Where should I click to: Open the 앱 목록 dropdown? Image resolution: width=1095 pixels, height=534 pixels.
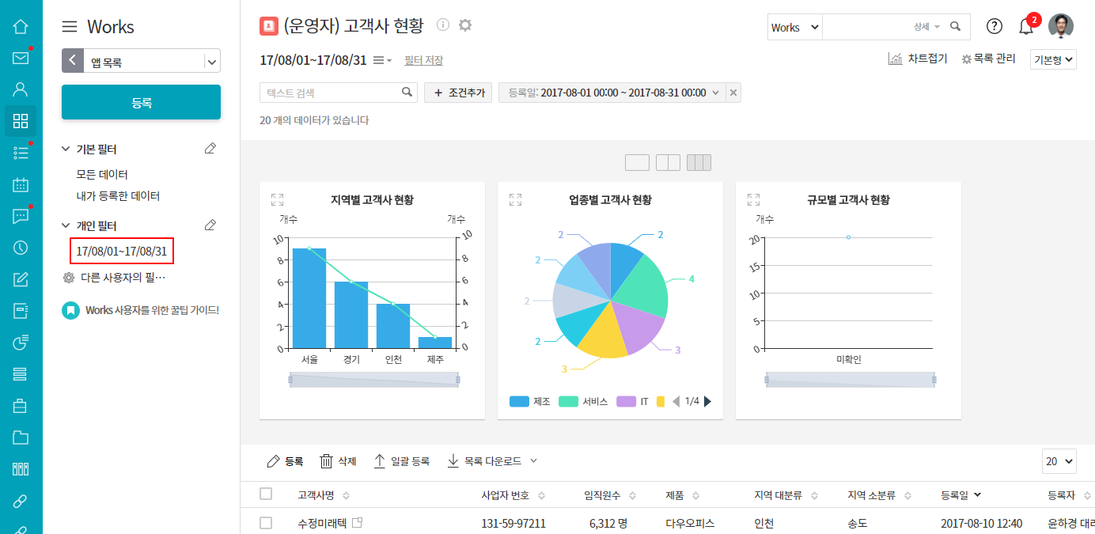210,61
